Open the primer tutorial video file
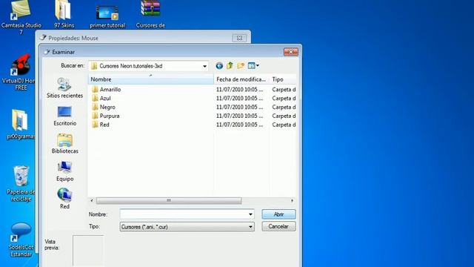Viewport: 474px width, 267px height. (x=107, y=16)
